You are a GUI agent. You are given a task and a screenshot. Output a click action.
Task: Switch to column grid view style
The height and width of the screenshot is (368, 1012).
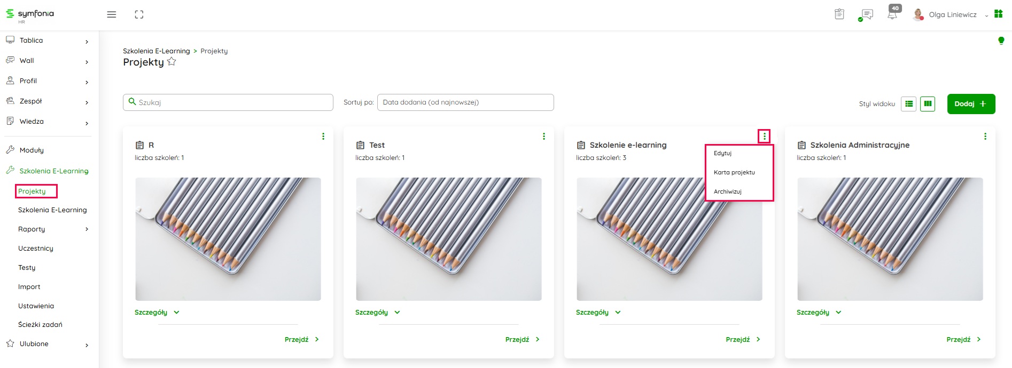[928, 104]
